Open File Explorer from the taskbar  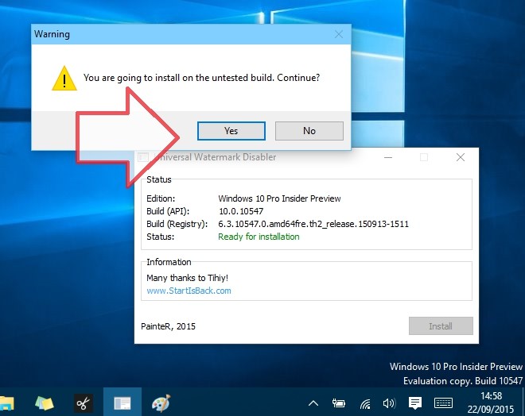(x=6, y=403)
